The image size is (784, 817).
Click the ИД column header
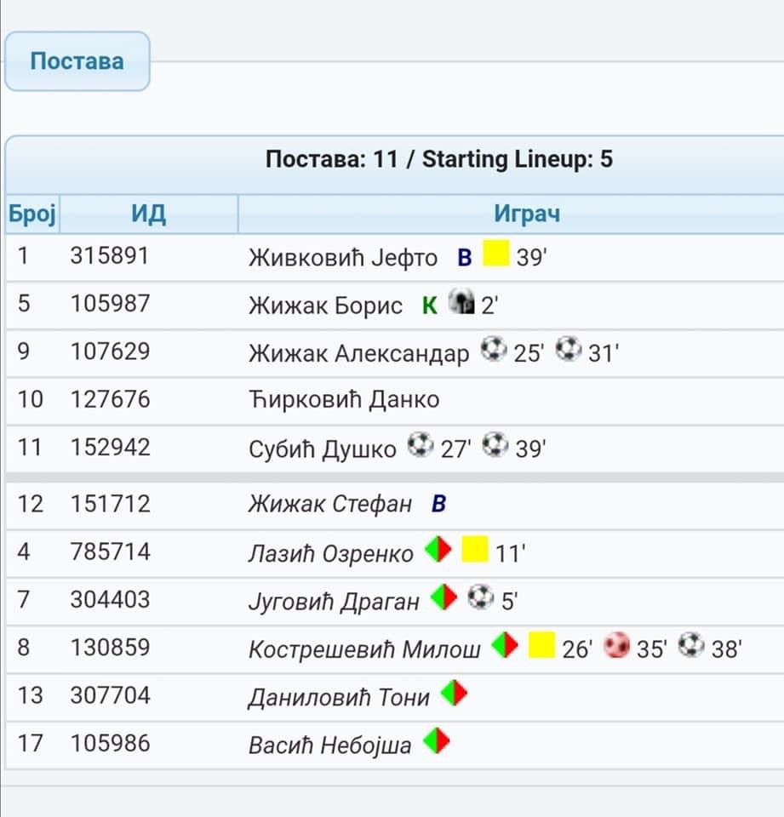tap(149, 214)
